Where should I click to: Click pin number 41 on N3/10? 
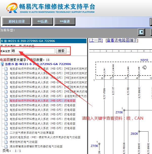[x=126, y=78]
